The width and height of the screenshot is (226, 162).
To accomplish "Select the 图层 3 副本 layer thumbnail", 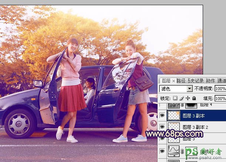I will coord(174,115).
